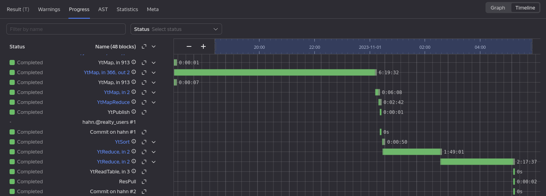Click the focus icon on ResPull row
Screen dimensions: 546x196
click(144, 182)
